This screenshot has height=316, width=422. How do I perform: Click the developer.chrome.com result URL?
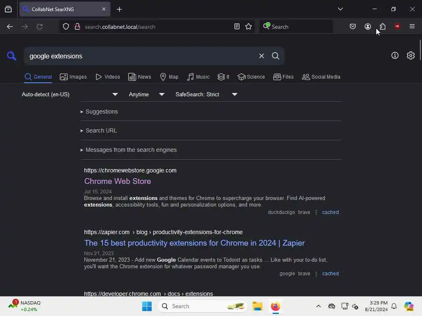(x=148, y=293)
